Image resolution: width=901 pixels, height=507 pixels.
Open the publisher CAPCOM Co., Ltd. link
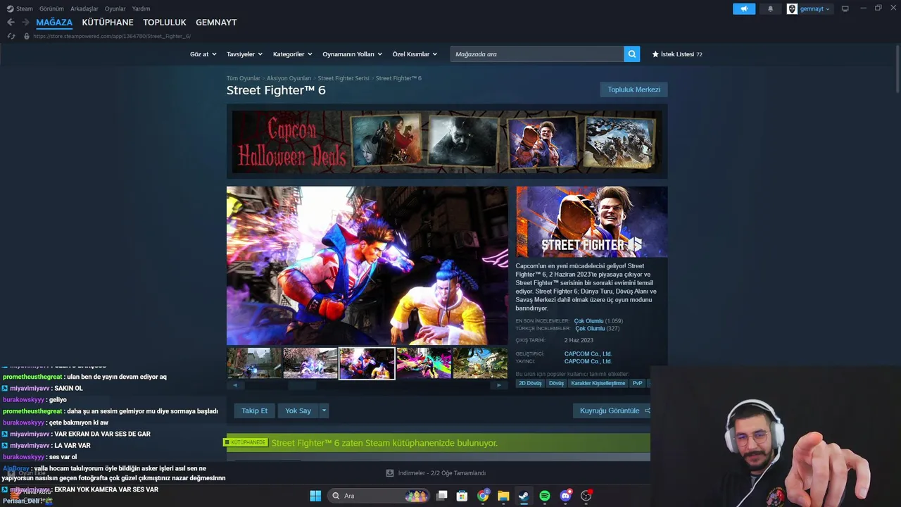pyautogui.click(x=588, y=362)
